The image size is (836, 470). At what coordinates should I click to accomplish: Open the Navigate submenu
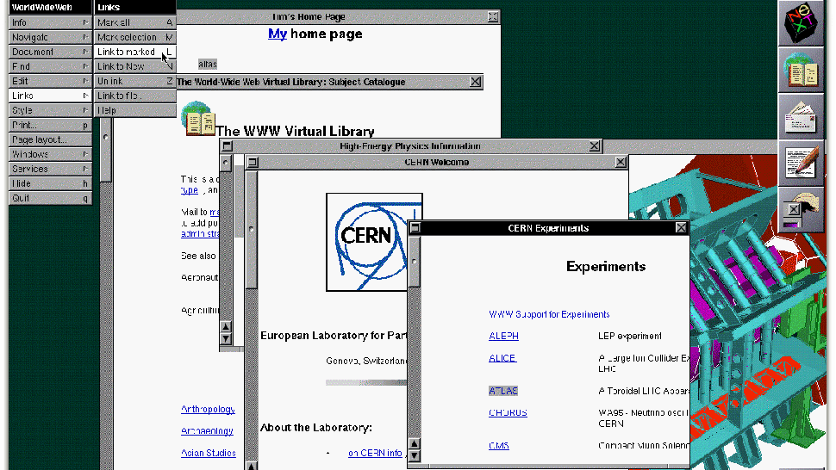click(x=50, y=37)
